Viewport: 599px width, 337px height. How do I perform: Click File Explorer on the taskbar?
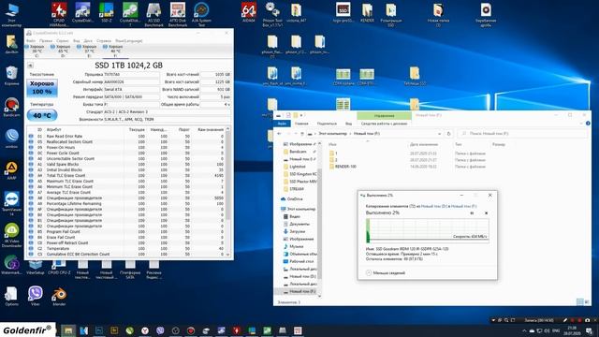tap(68, 330)
